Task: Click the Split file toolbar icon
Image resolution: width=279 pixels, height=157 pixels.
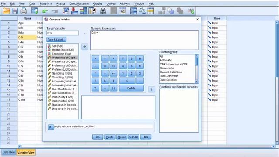Action: click(x=133, y=11)
